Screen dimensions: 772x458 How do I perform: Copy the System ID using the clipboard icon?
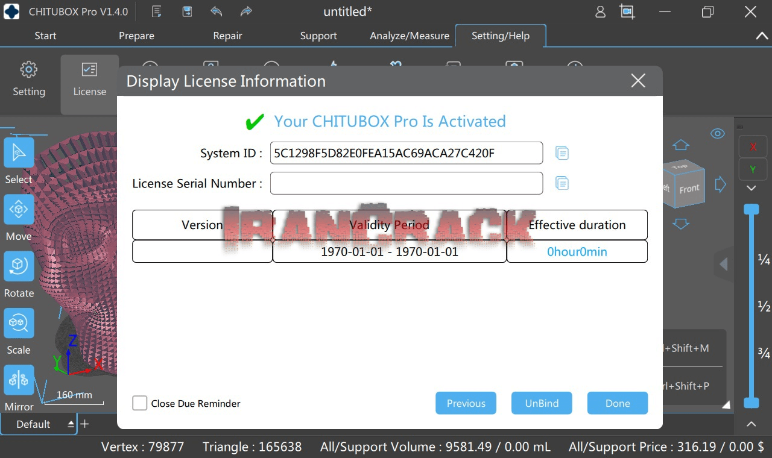click(562, 152)
